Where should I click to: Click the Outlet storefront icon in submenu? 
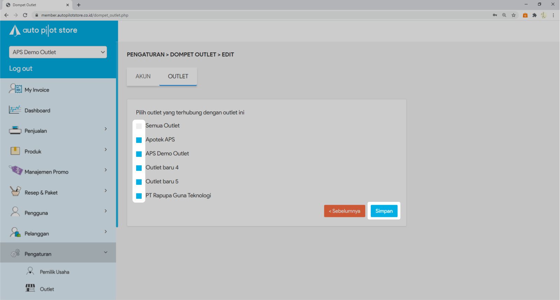(30, 288)
